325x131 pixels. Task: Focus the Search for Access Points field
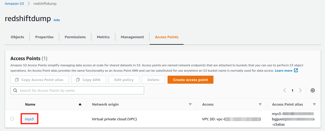80,90
